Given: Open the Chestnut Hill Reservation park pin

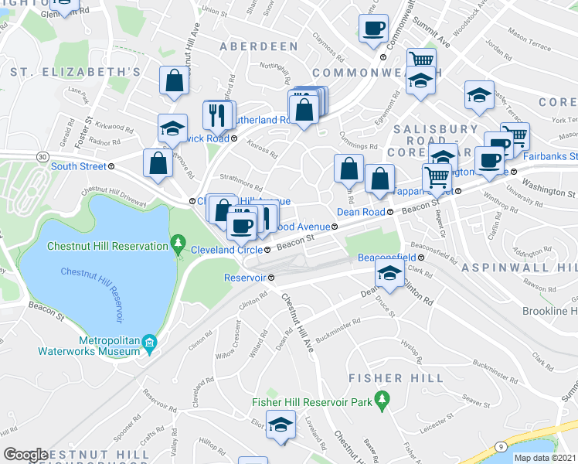Looking at the screenshot, I should coord(178,245).
